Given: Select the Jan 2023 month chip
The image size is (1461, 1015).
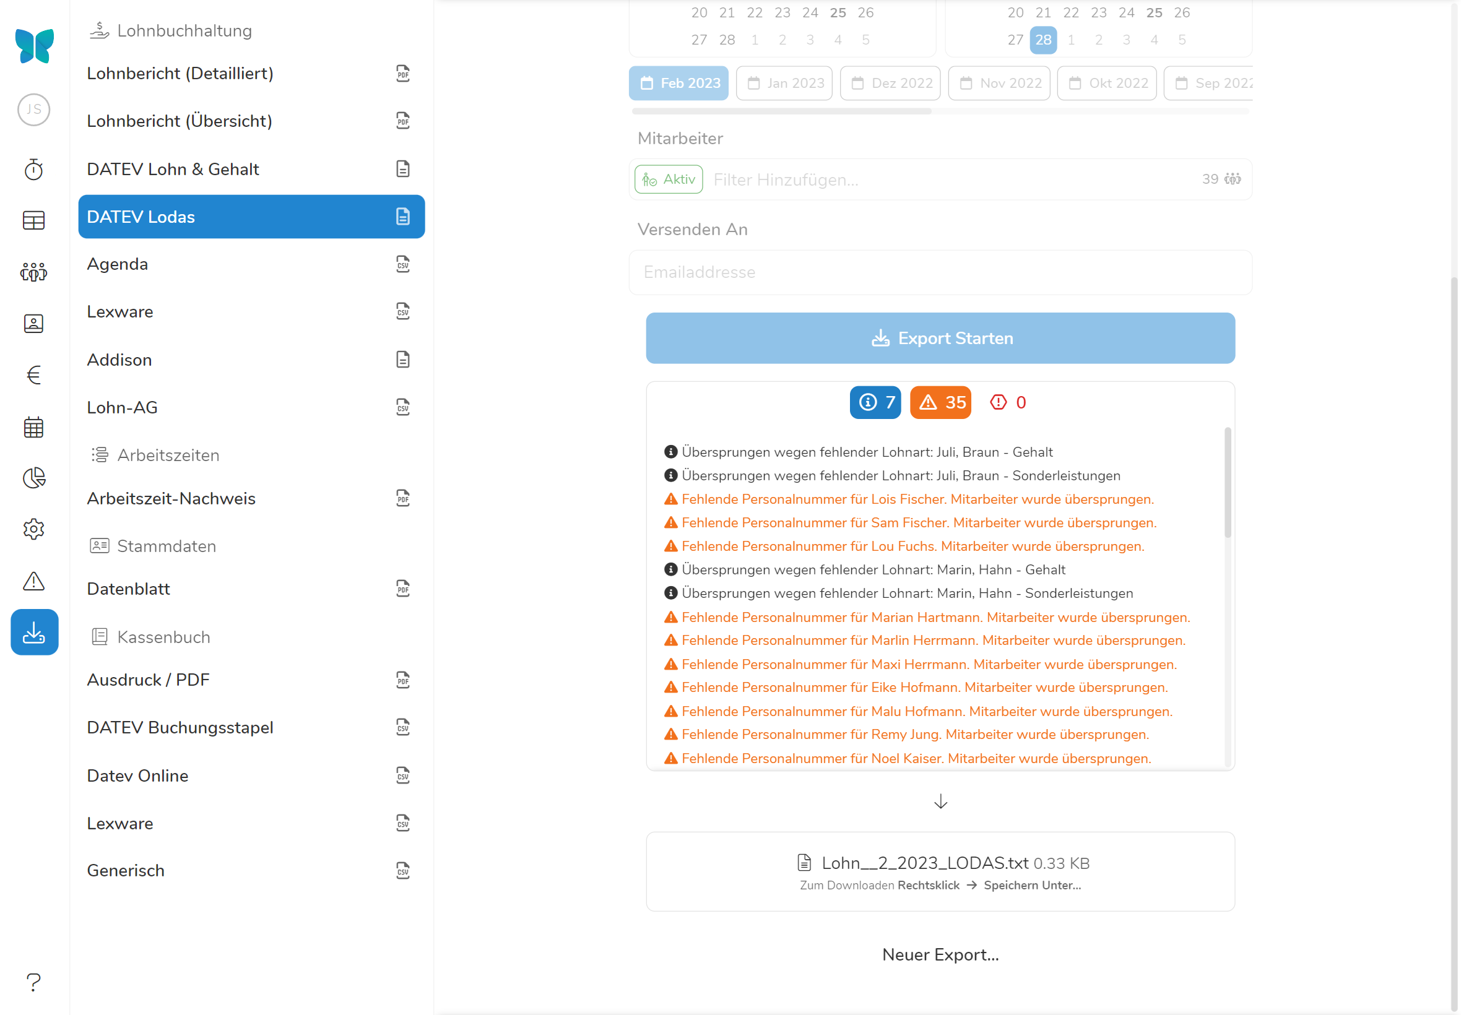Looking at the screenshot, I should point(784,84).
